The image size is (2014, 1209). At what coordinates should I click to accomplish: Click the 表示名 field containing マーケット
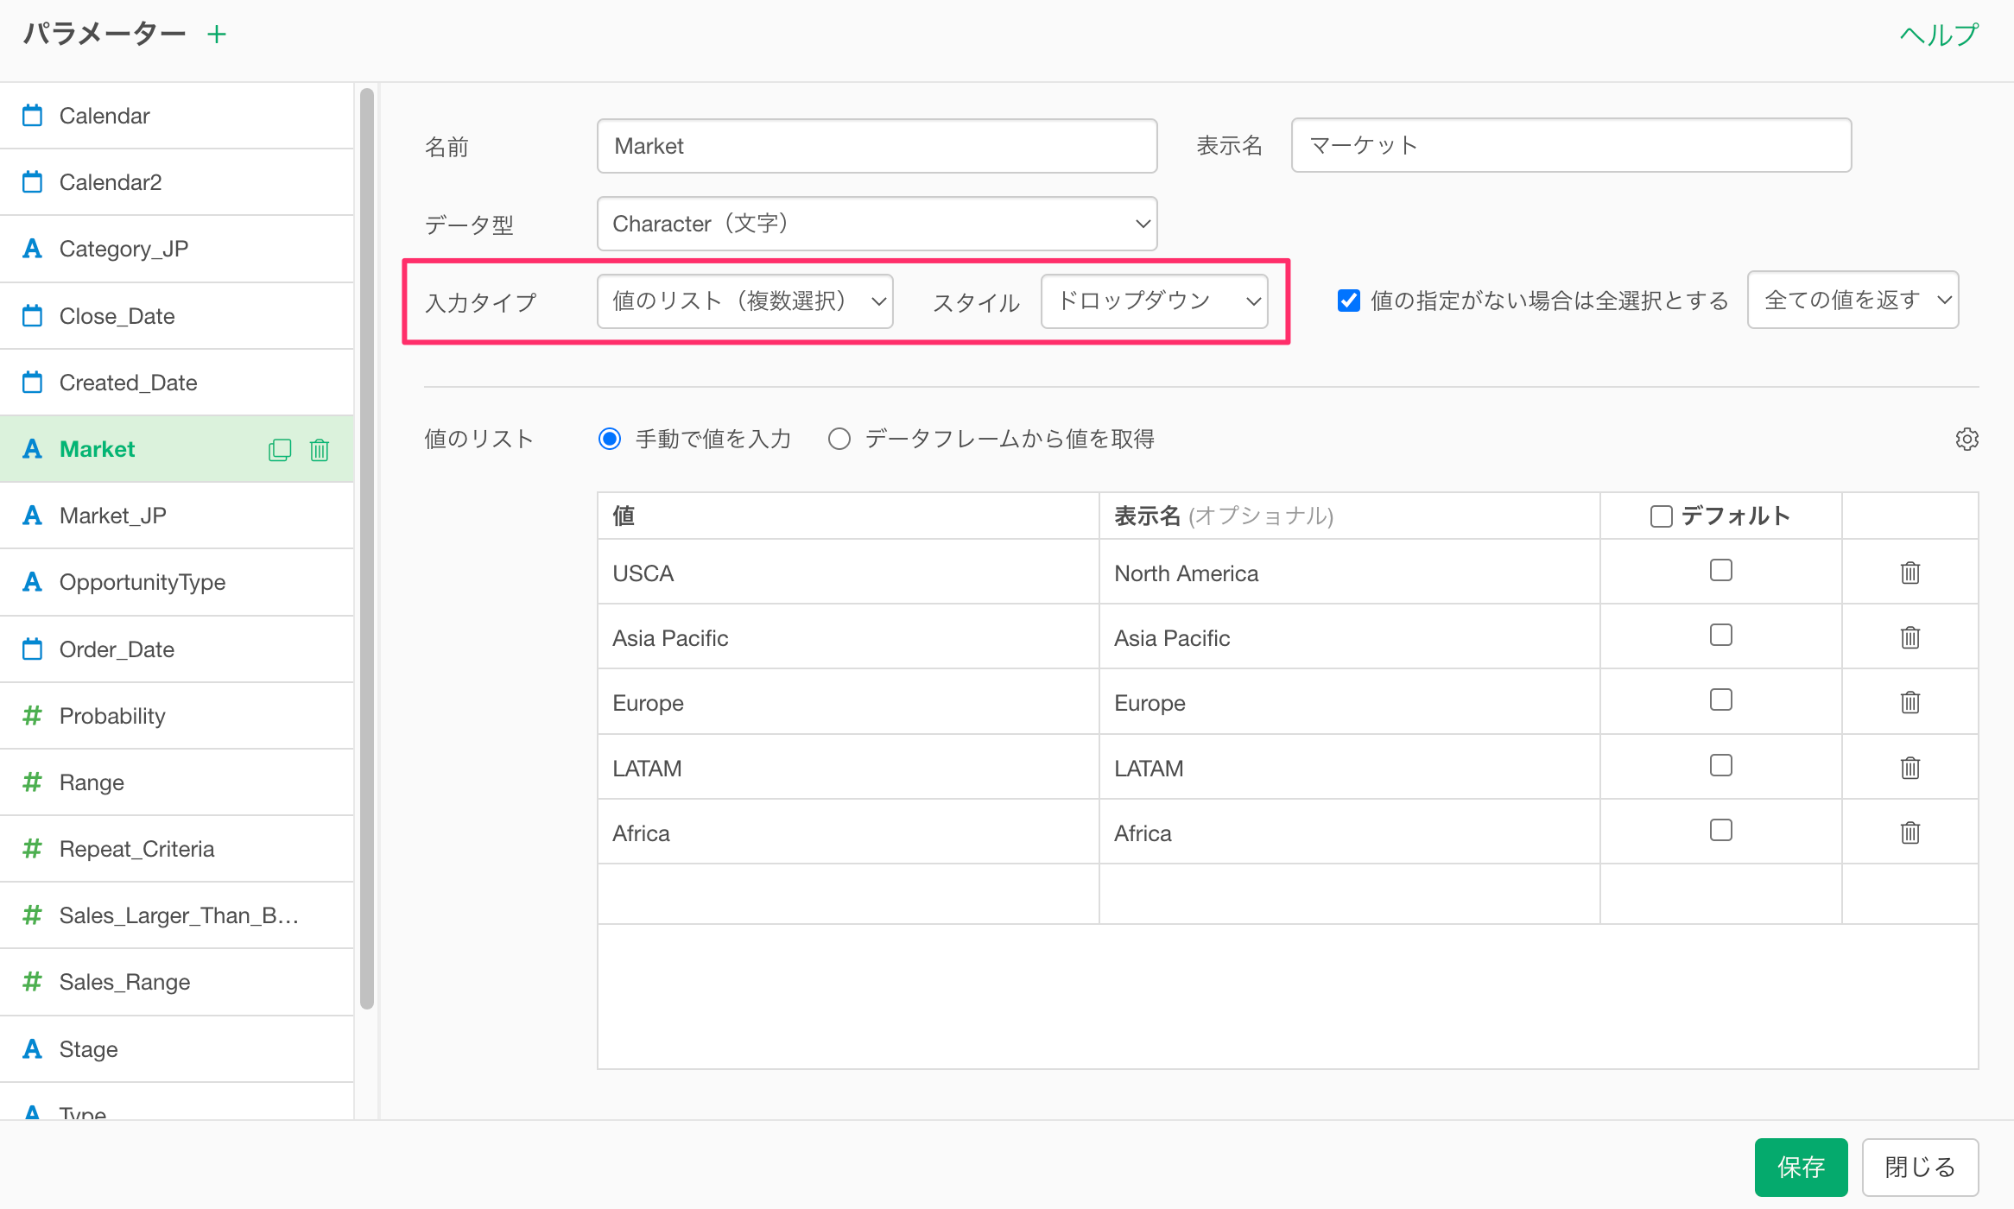pyautogui.click(x=1571, y=145)
